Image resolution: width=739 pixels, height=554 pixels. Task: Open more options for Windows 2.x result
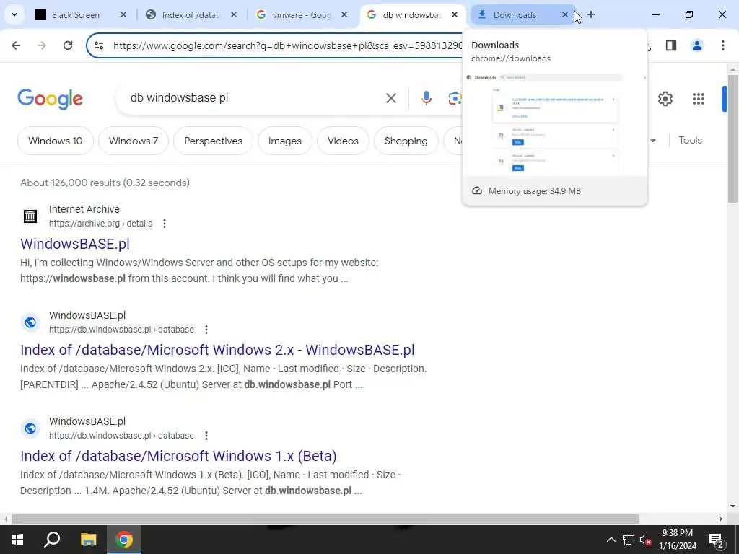(x=206, y=330)
